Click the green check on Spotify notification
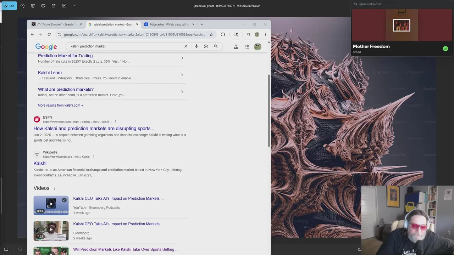 (x=445, y=49)
